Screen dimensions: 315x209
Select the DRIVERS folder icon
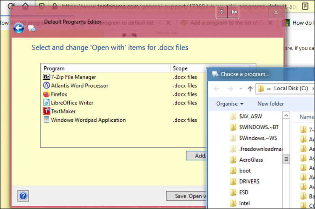(x=233, y=181)
